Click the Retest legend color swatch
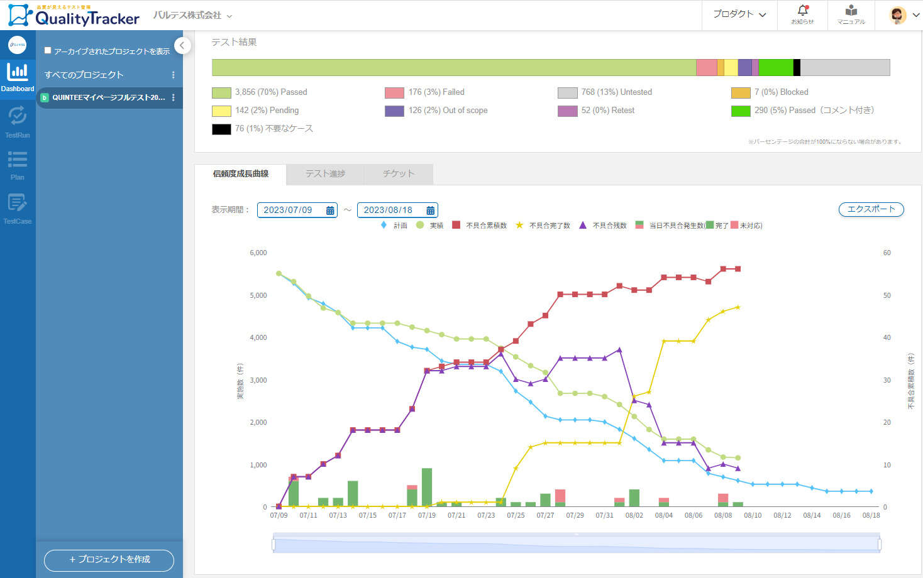923x578 pixels. [567, 111]
